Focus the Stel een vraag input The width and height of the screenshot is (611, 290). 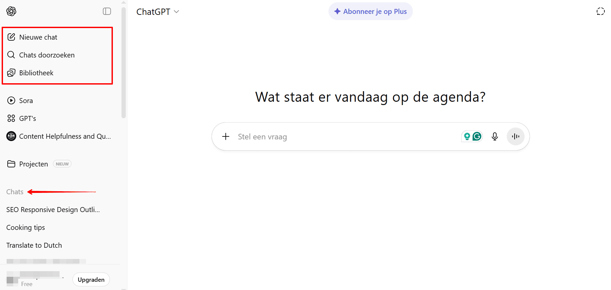coord(344,137)
